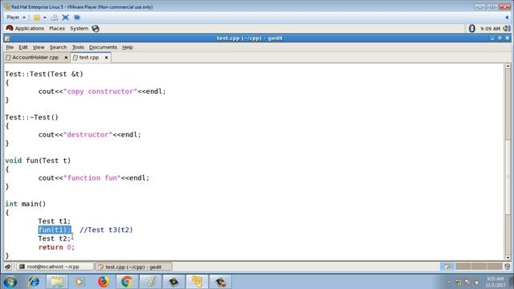This screenshot has width=514, height=289.
Task: Click the last taskbar recorder app icon
Action: coord(220,282)
